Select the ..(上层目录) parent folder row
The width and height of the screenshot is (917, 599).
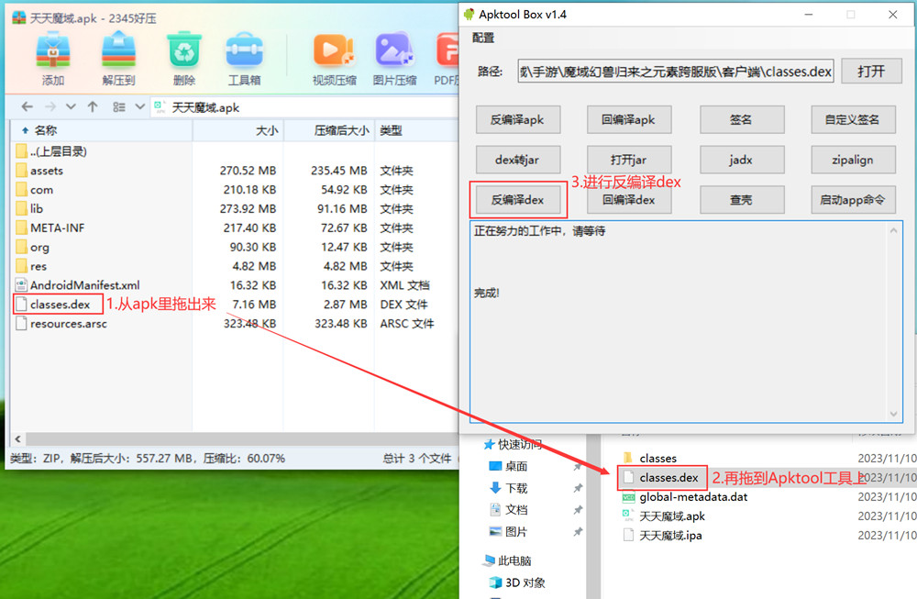[234, 151]
